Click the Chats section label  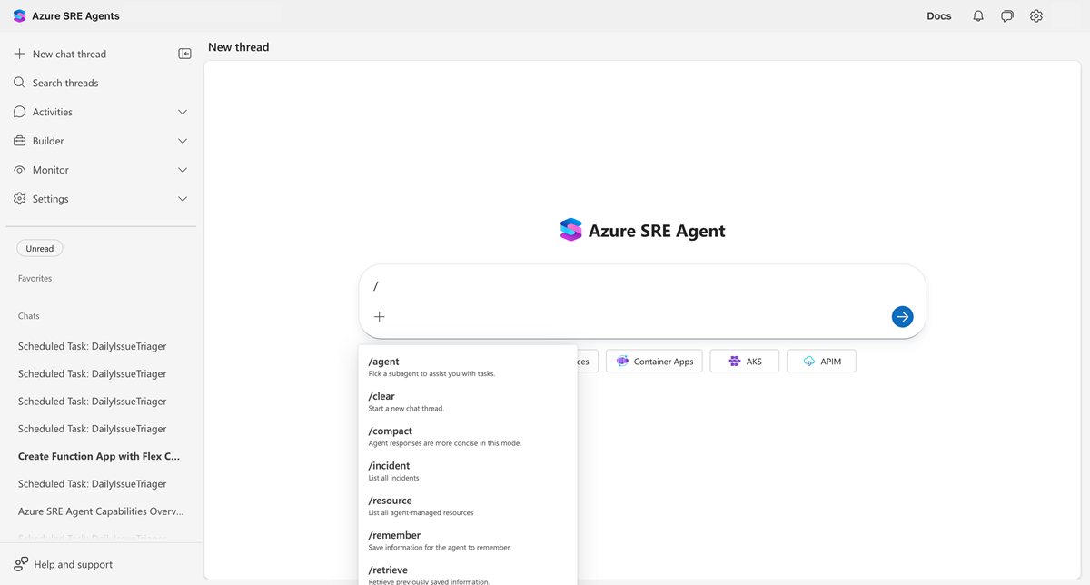29,316
